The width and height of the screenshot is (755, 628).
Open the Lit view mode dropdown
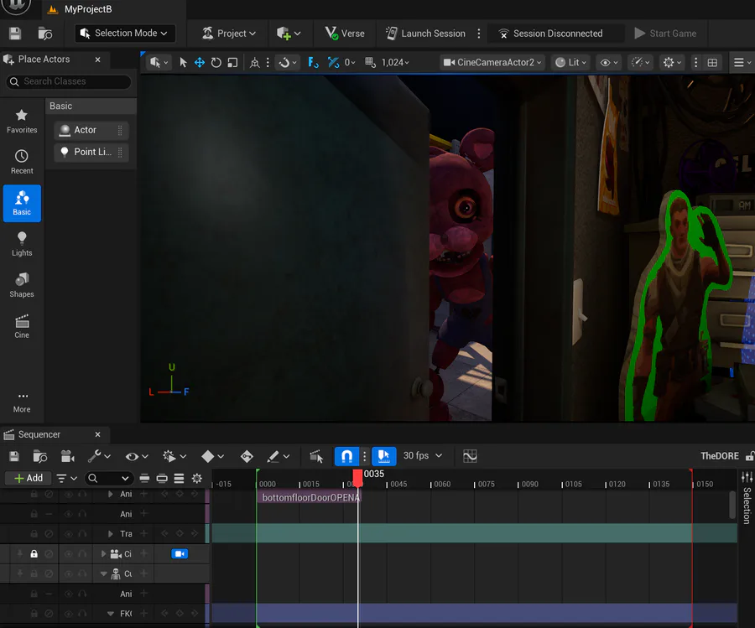point(570,63)
